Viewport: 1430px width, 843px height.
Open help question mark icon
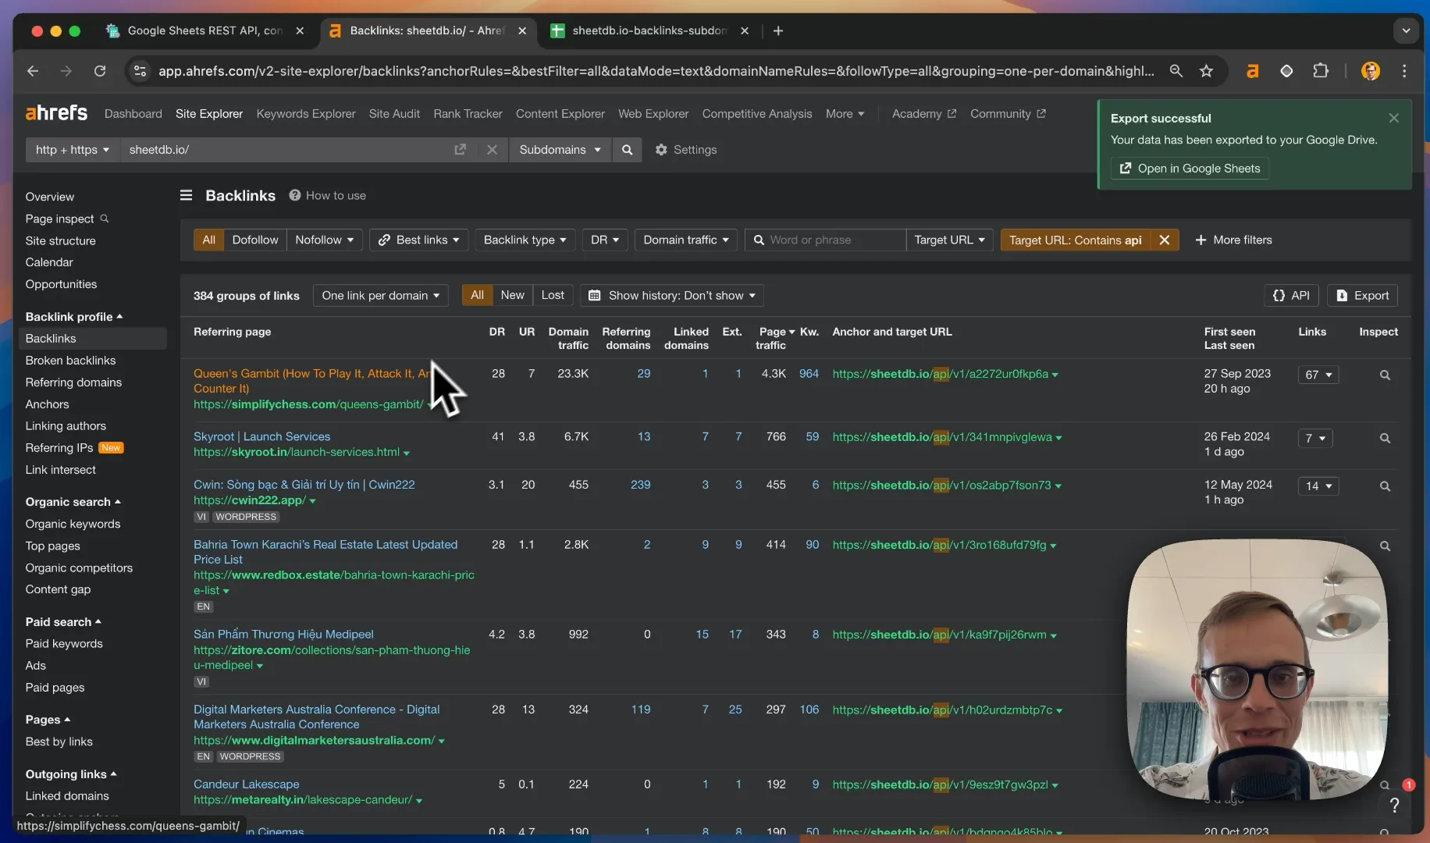coord(1394,805)
